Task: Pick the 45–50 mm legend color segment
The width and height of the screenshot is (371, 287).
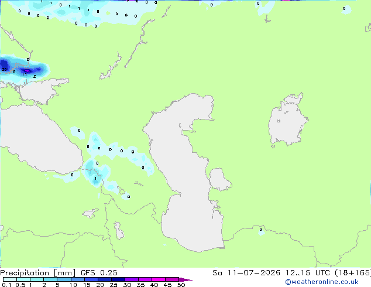Action: point(172,279)
